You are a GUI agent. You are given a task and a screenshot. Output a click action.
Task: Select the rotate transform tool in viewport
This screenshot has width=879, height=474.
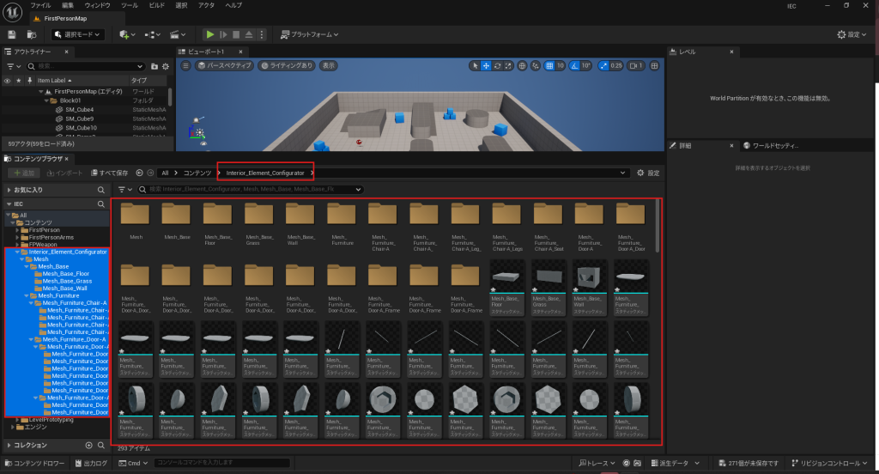(498, 65)
